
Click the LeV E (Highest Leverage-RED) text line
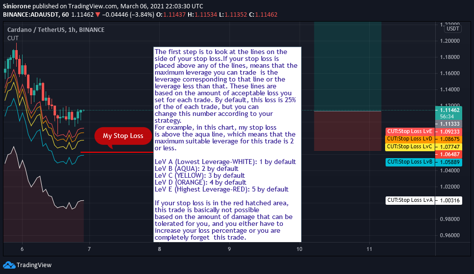pyautogui.click(x=222, y=190)
